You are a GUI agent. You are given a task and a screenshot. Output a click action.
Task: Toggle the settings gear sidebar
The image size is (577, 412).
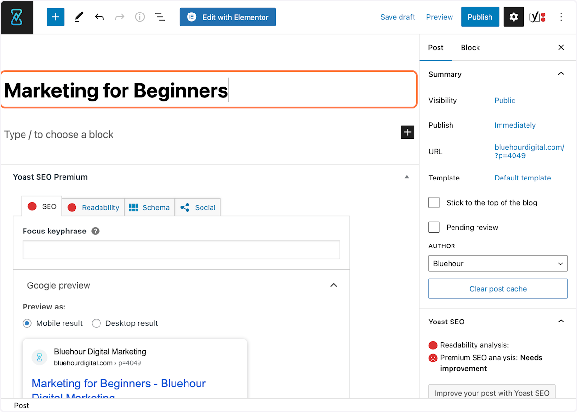tap(514, 17)
